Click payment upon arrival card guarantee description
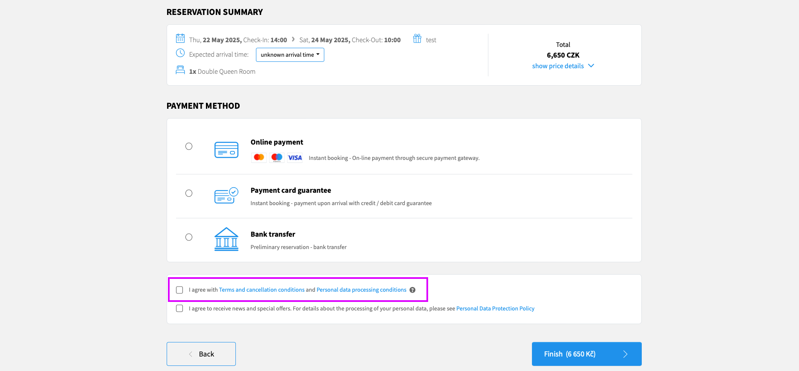Screen dimensions: 799x371 click(x=341, y=203)
